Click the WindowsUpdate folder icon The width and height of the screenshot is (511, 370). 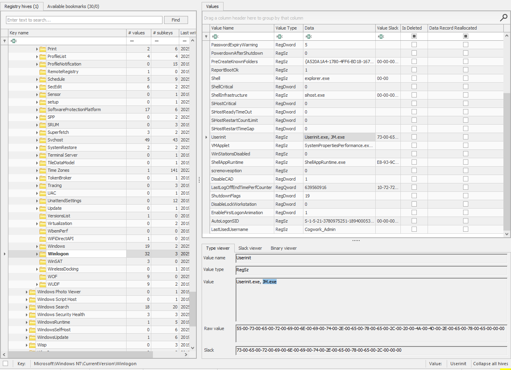[x=32, y=337]
